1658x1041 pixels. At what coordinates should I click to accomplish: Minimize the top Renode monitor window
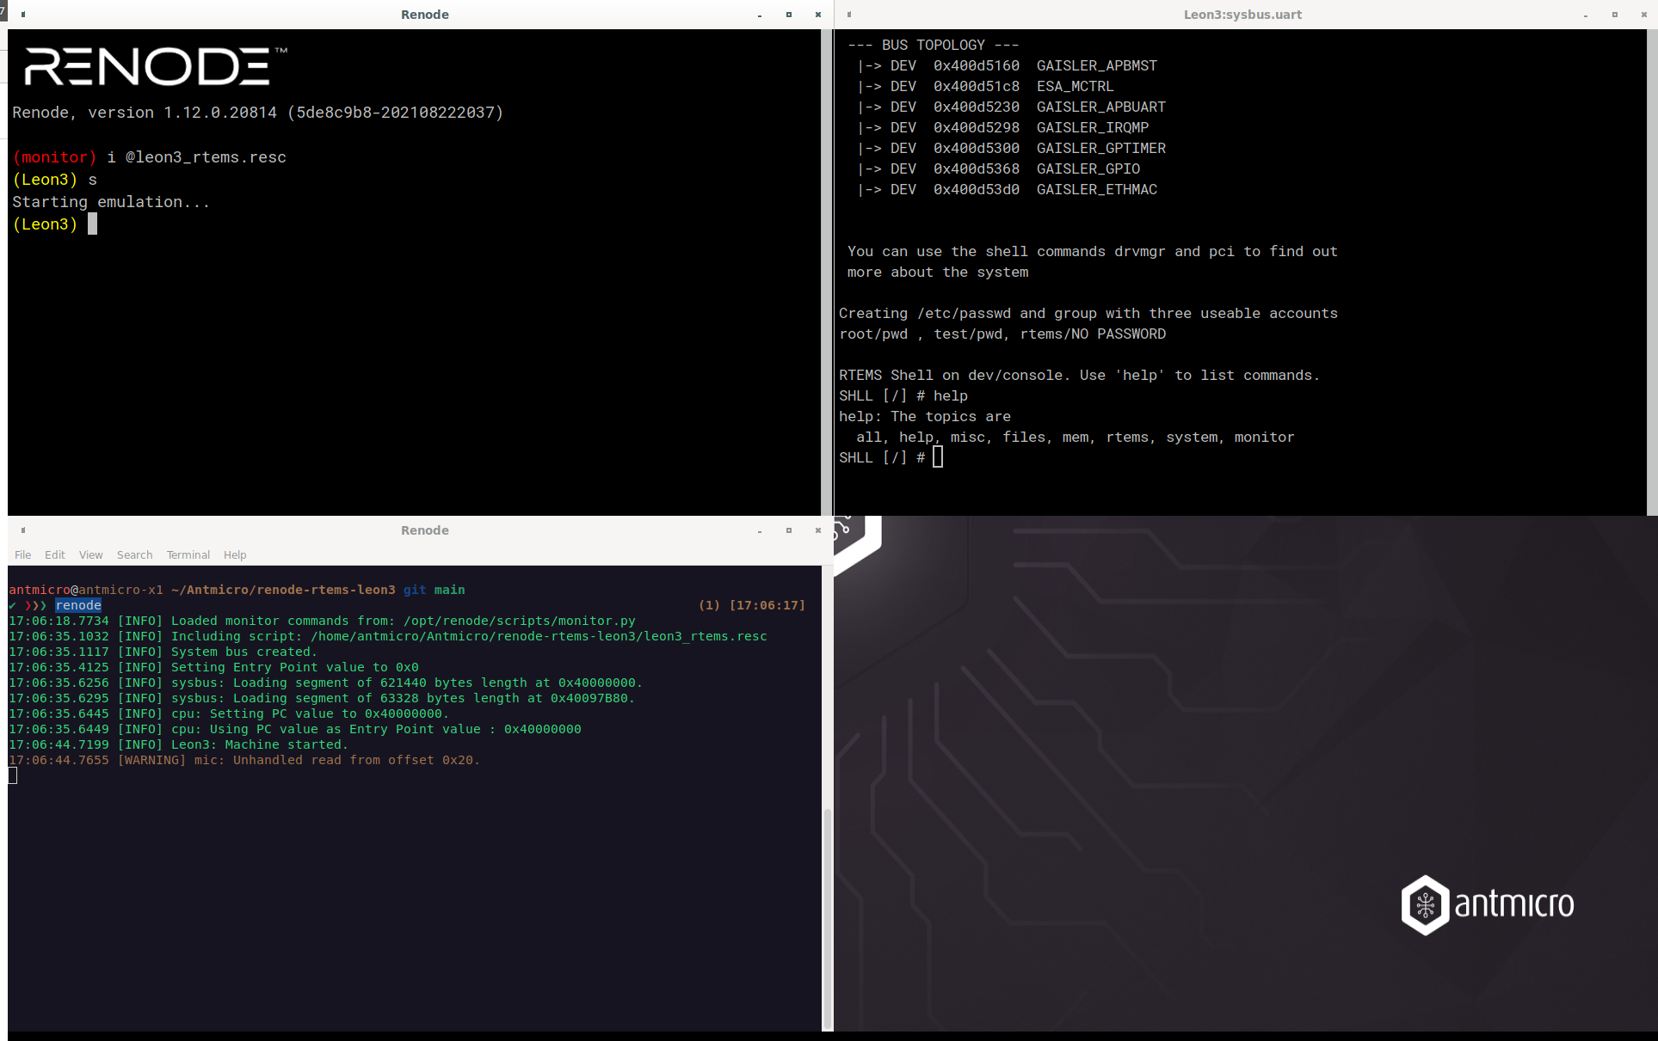(x=760, y=15)
